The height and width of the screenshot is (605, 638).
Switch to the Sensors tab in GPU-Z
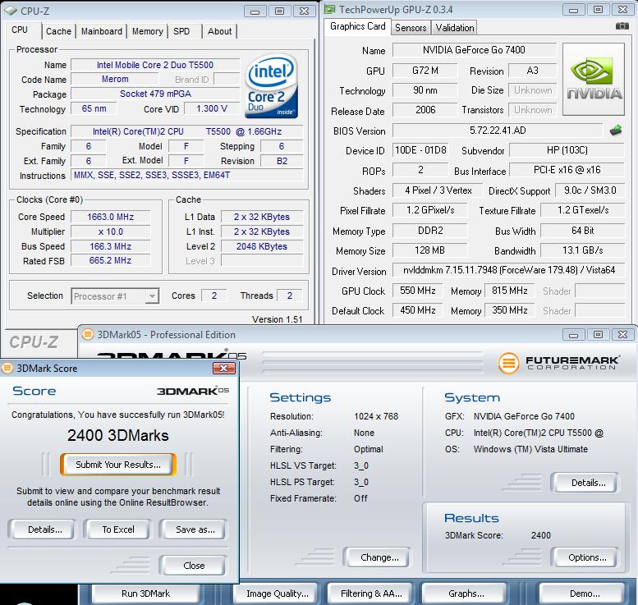click(x=411, y=28)
